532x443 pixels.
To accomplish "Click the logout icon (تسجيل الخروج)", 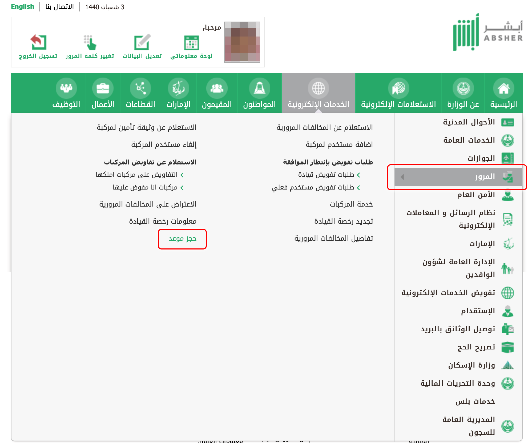I will [38, 43].
